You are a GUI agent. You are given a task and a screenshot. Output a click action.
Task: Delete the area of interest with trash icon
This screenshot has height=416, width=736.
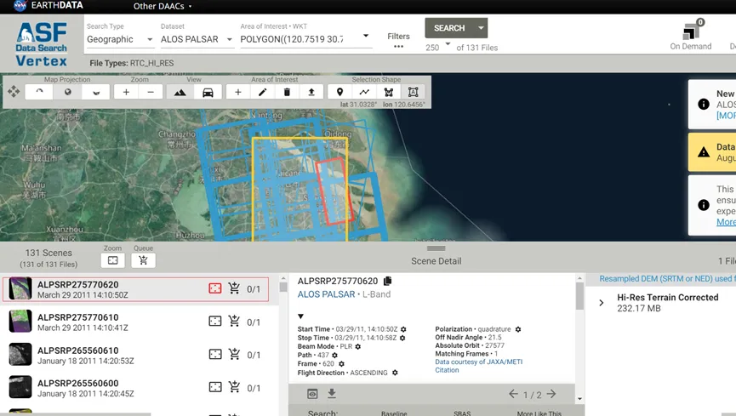coord(287,92)
